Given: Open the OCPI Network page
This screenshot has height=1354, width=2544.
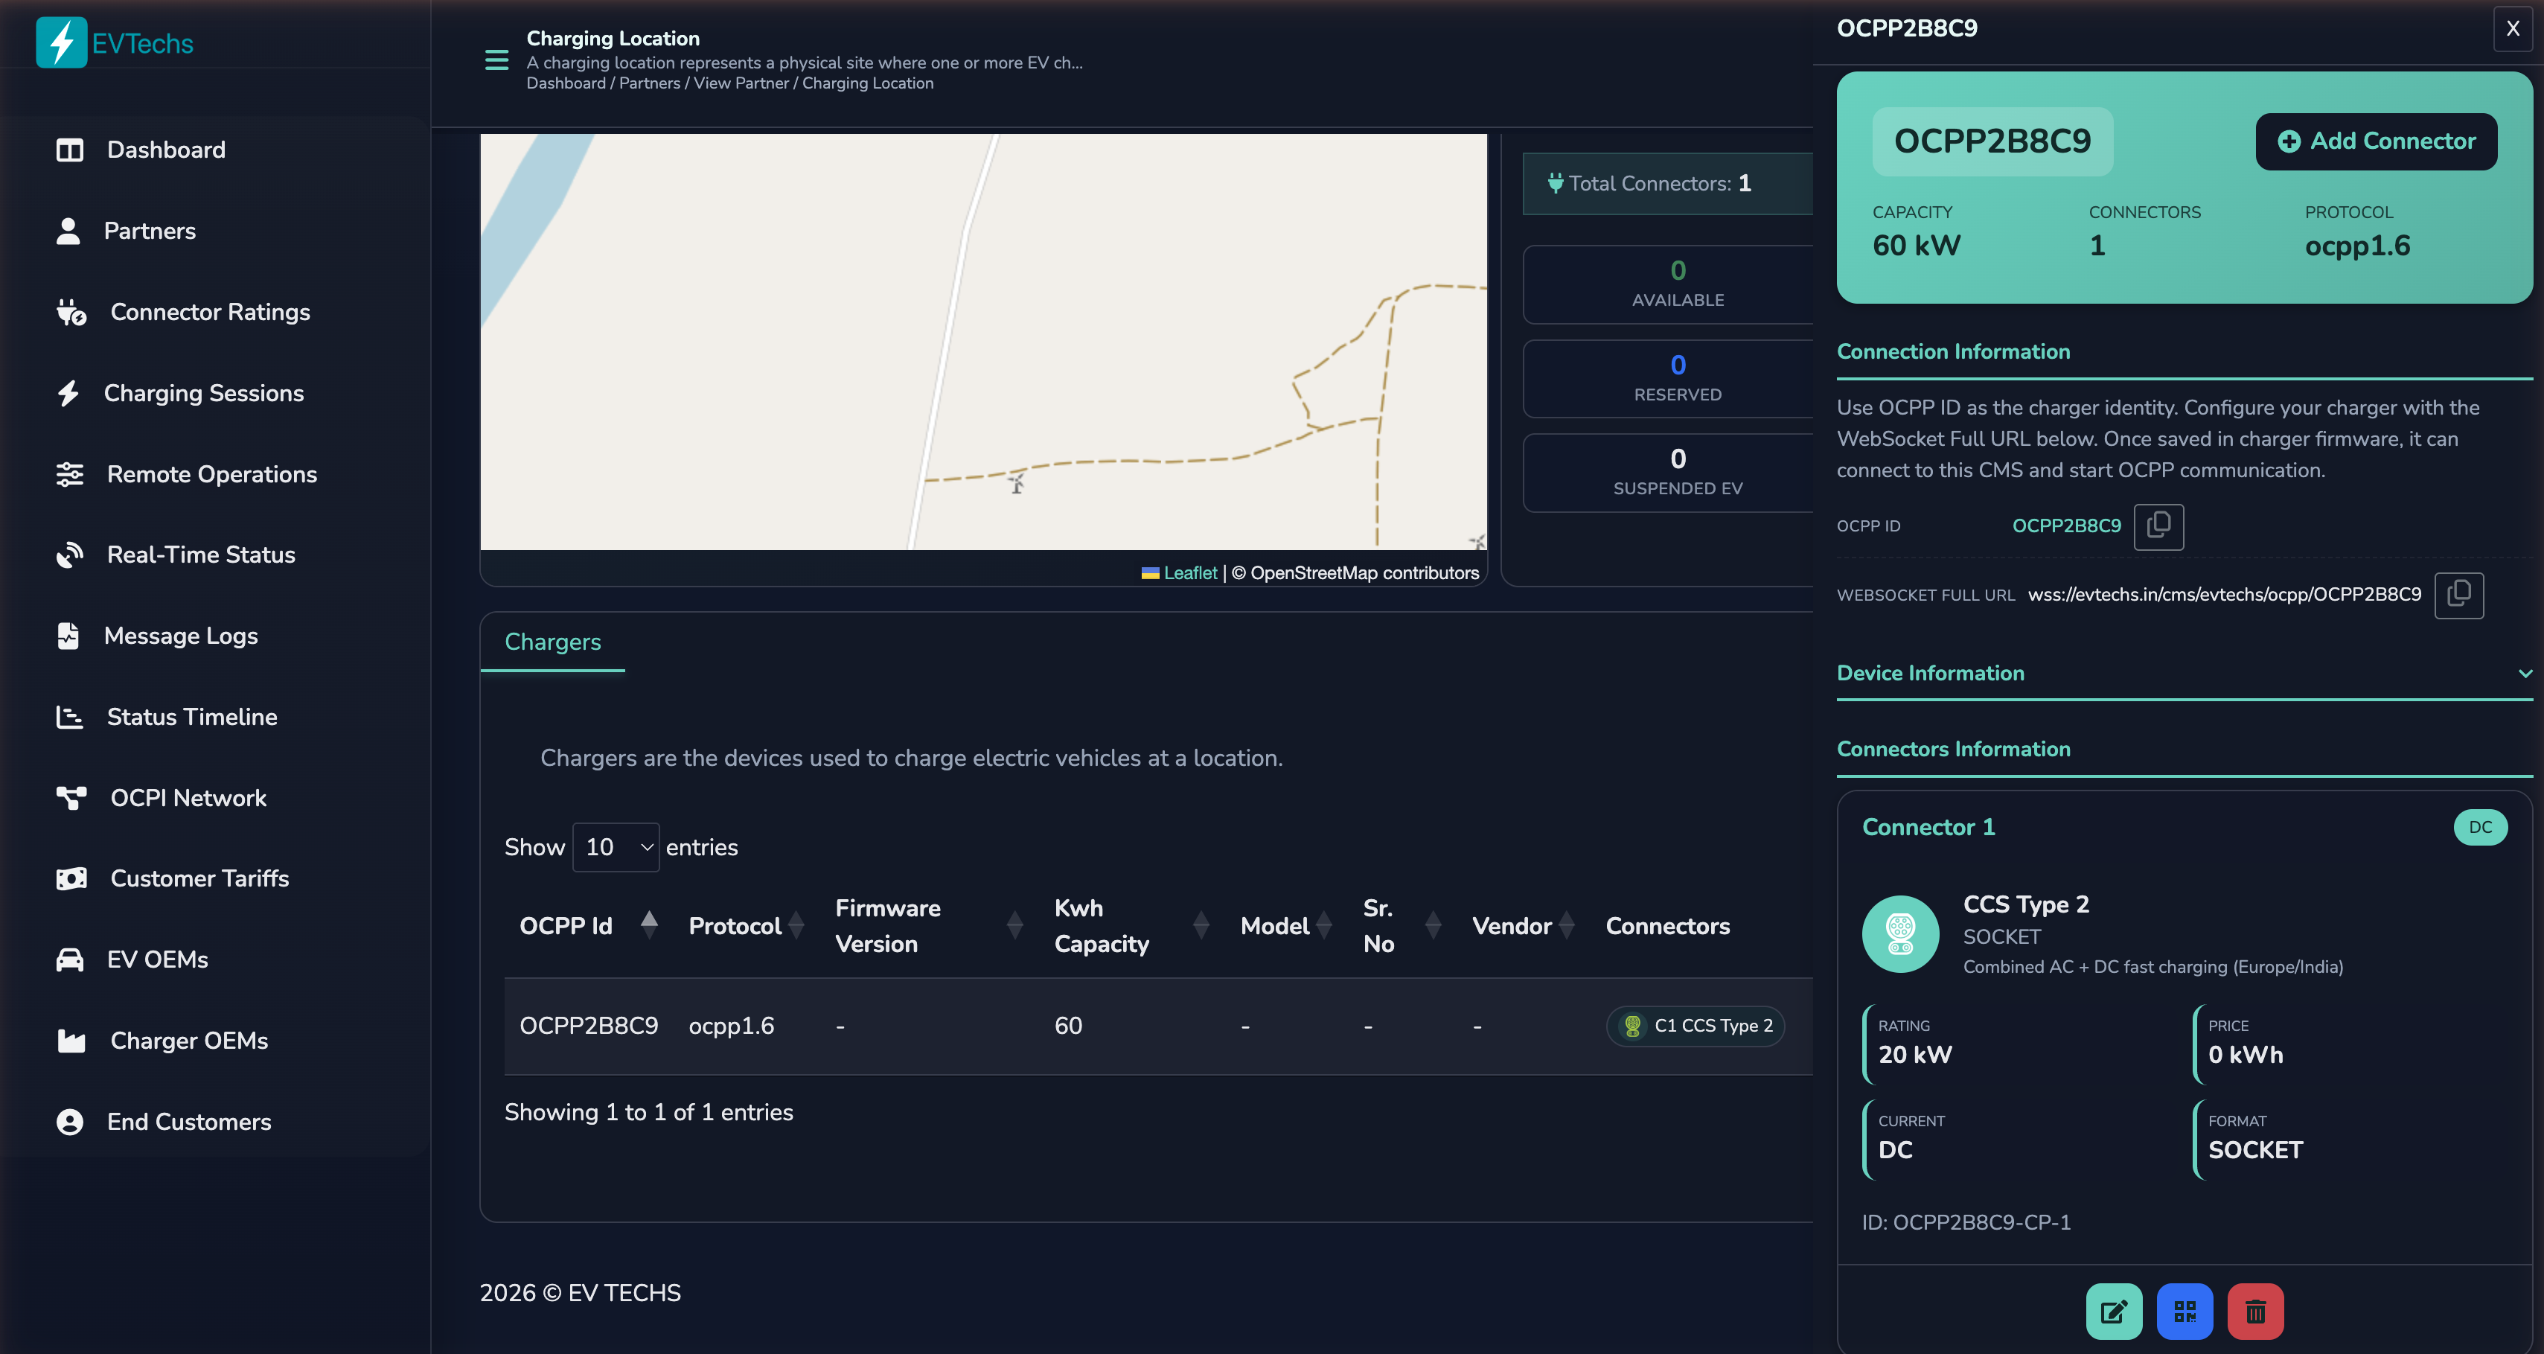Looking at the screenshot, I should 188,798.
